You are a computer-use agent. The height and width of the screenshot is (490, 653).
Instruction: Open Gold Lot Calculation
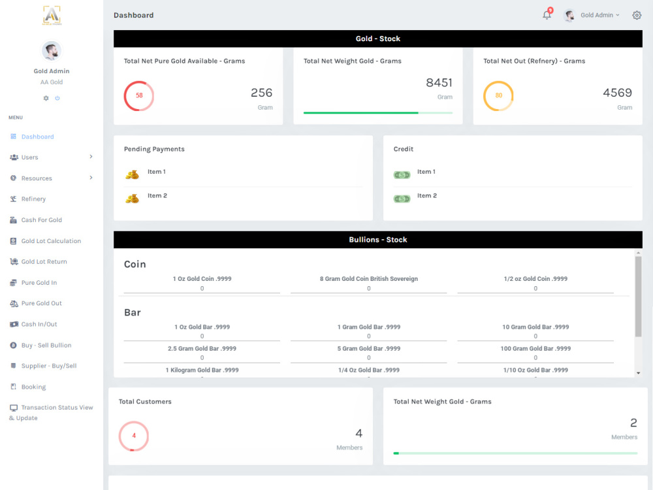pos(51,241)
